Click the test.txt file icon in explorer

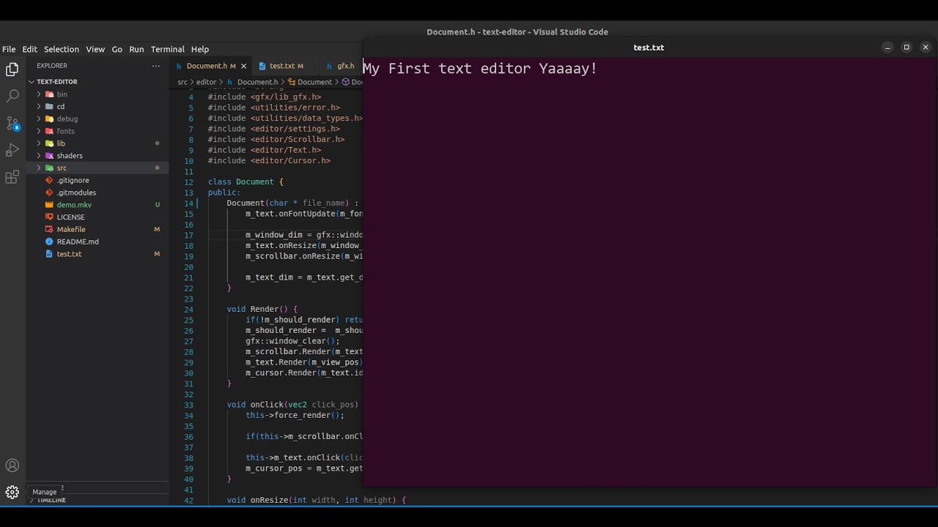(50, 254)
